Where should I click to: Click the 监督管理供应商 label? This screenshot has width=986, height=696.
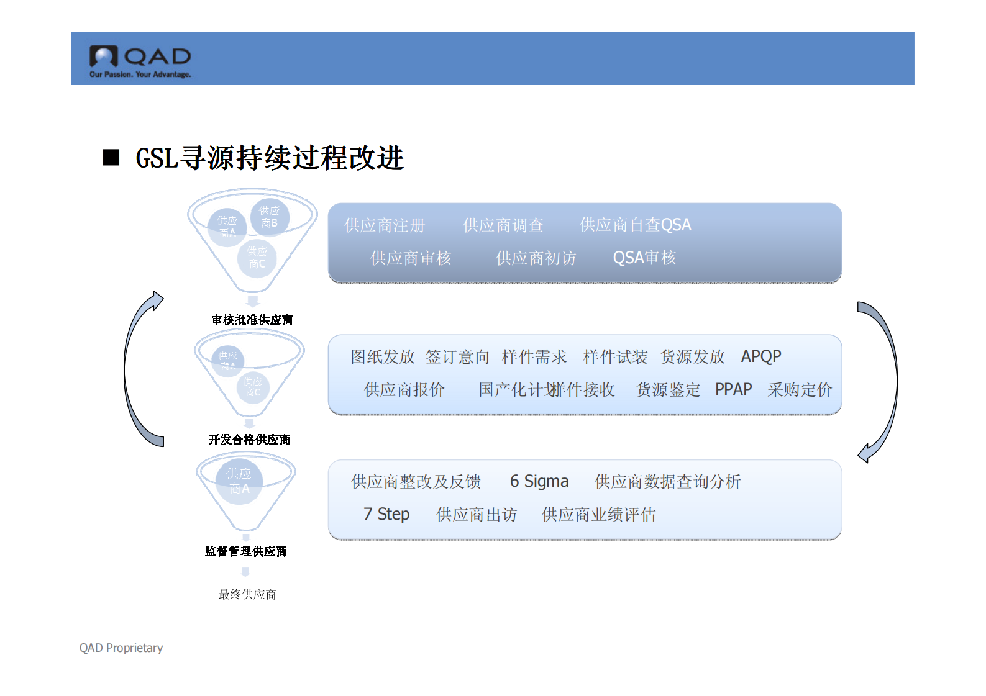coord(246,551)
